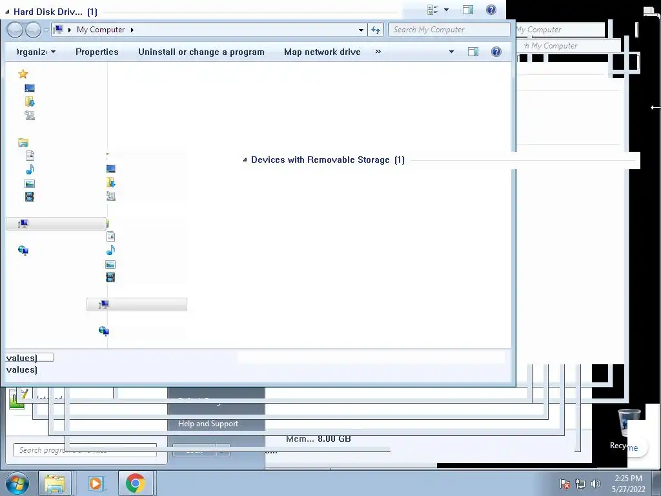Choose Uninstall or change a program
This screenshot has height=496, width=661.
point(201,52)
